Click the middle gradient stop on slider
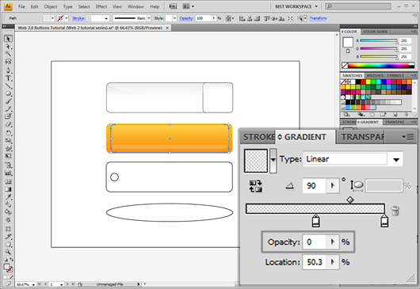The width and height of the screenshot is (420, 289). [x=316, y=221]
